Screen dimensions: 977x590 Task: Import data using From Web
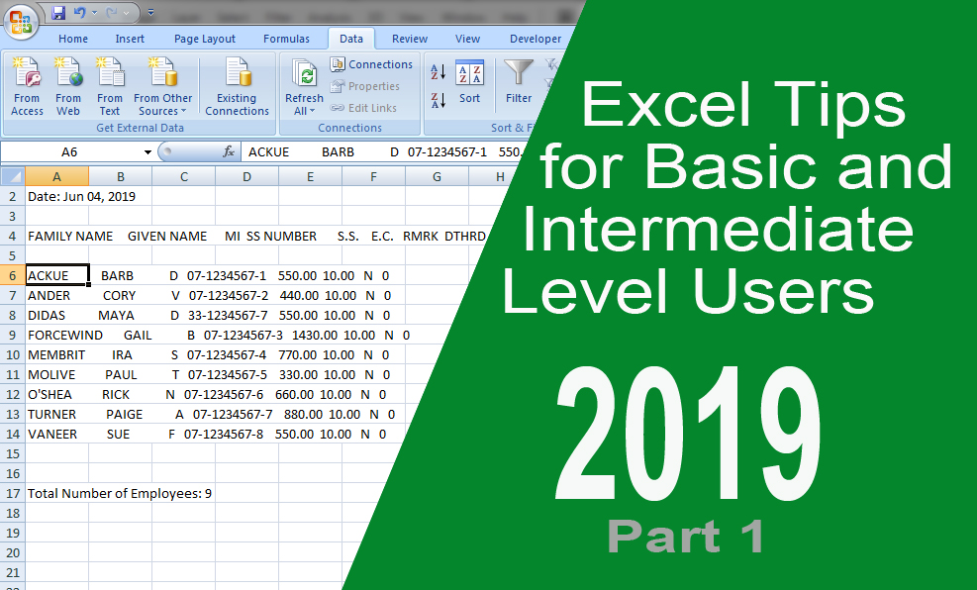point(67,84)
